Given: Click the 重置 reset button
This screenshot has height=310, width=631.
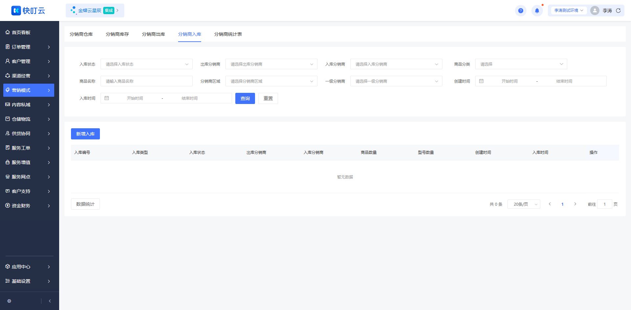Looking at the screenshot, I should (268, 98).
